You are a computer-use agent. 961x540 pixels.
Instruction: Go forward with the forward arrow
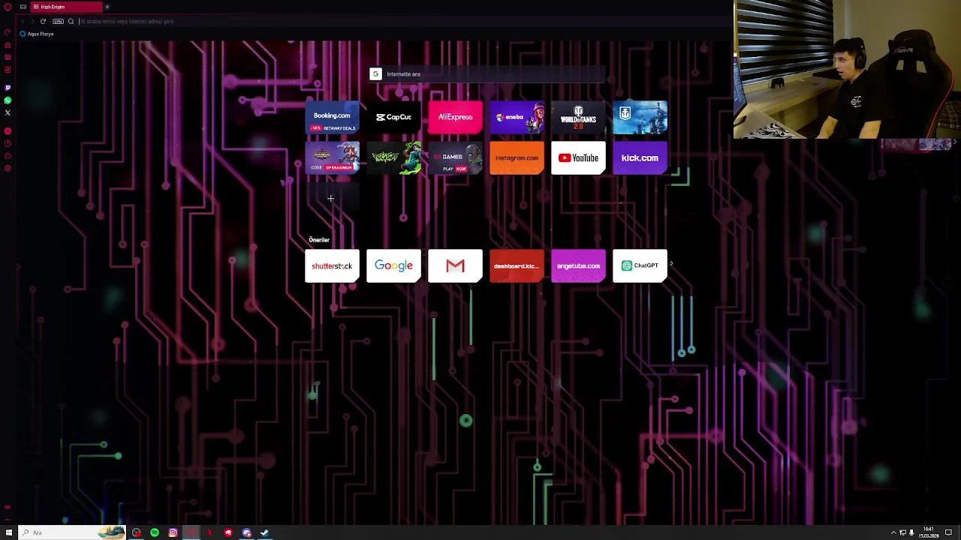(32, 21)
